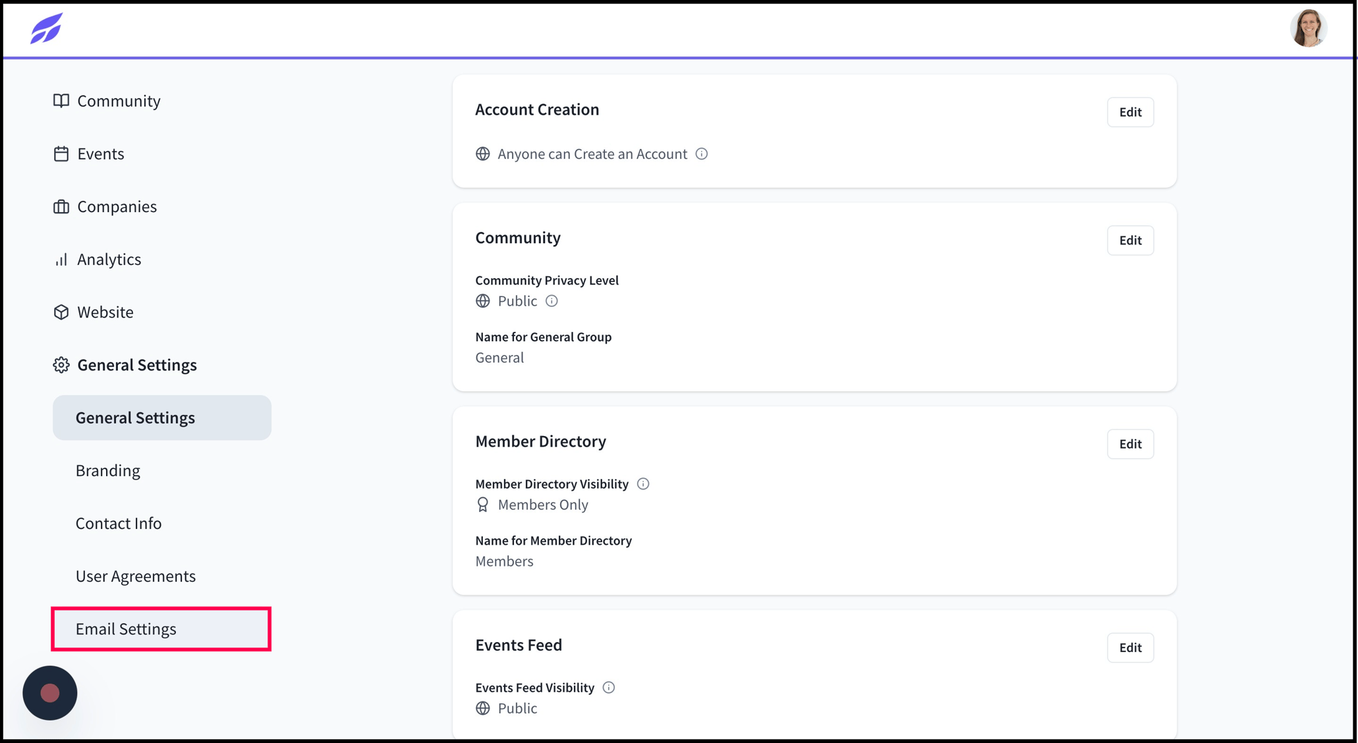
Task: Open the User Agreements page
Action: (x=136, y=576)
